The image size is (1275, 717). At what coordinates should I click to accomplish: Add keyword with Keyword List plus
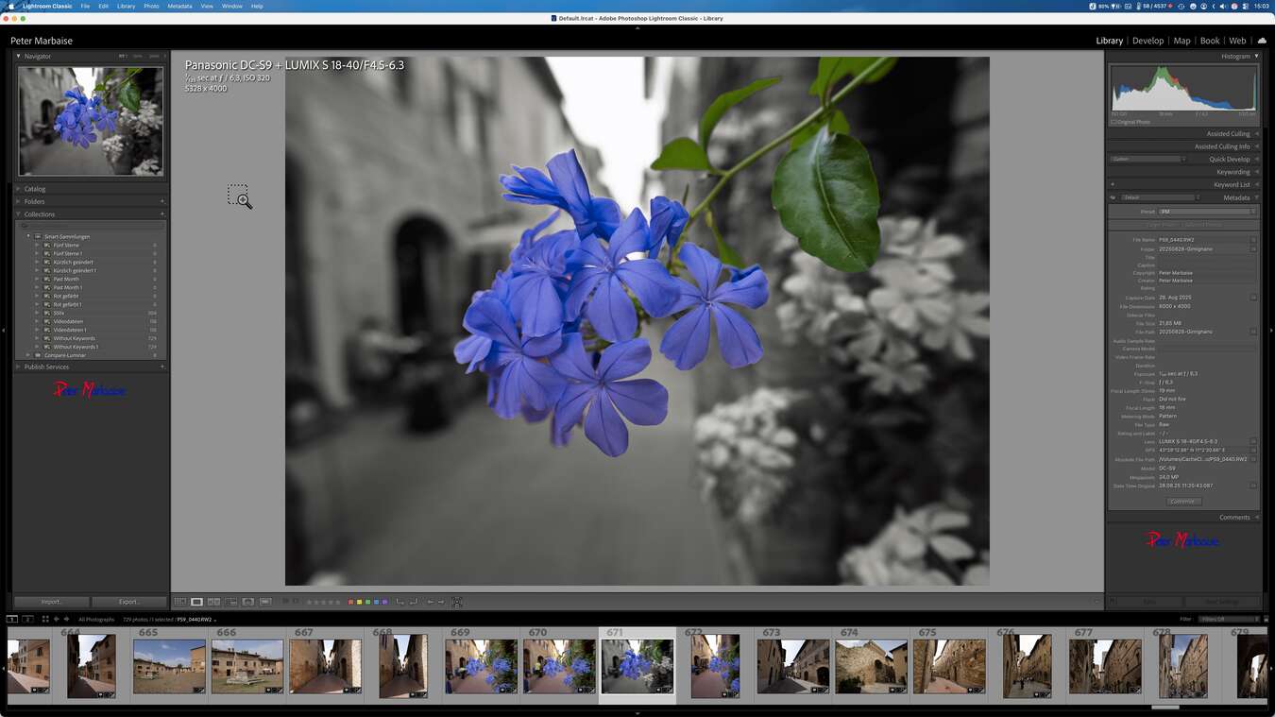[1113, 185]
